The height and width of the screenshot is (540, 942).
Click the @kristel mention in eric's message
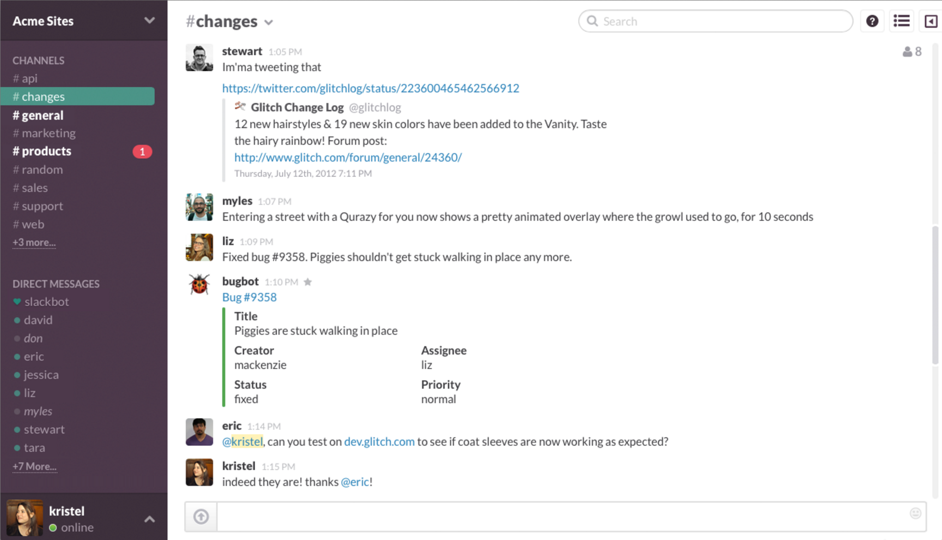(242, 441)
